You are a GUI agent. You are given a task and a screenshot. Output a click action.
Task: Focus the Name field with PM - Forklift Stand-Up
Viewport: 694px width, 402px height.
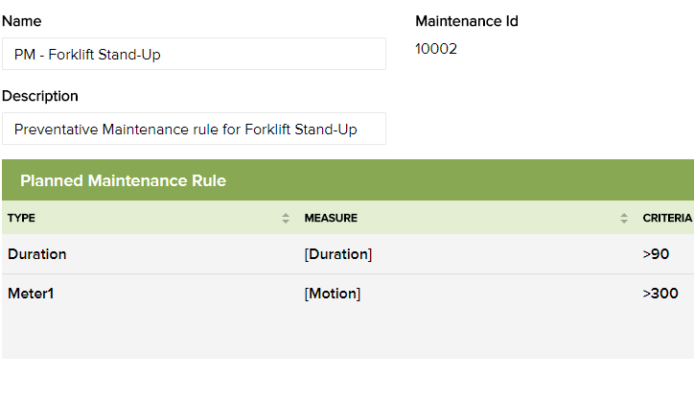tap(194, 55)
